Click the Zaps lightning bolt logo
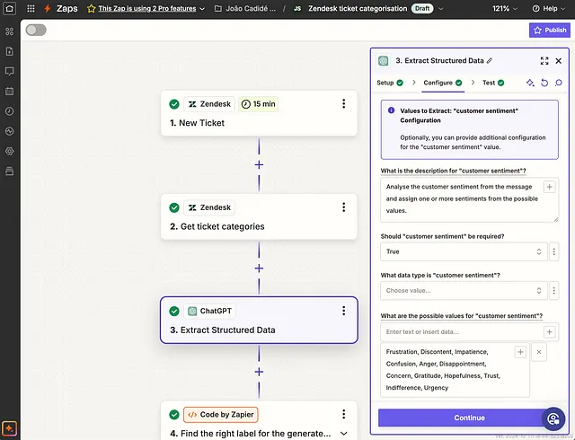 click(x=48, y=8)
